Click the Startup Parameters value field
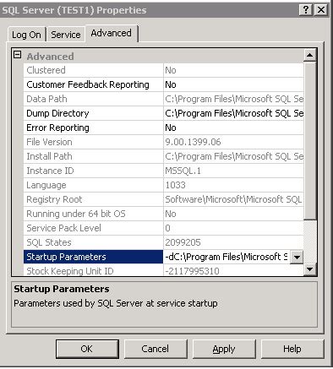333x369 pixels. pos(227,257)
